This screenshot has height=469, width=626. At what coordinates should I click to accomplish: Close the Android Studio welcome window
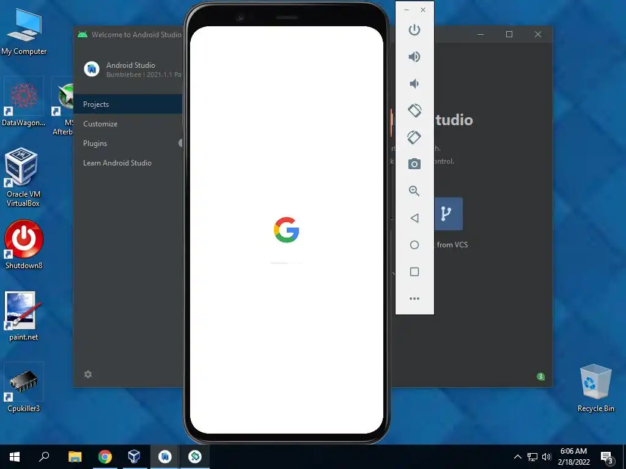538,34
